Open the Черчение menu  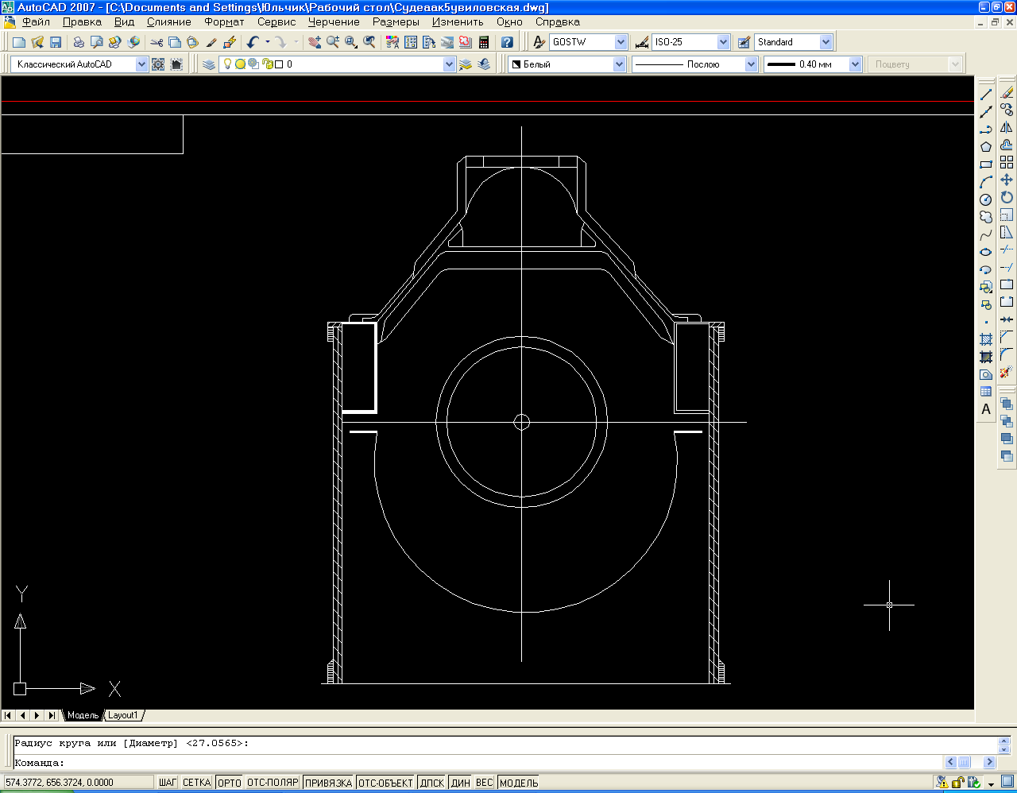click(x=334, y=22)
